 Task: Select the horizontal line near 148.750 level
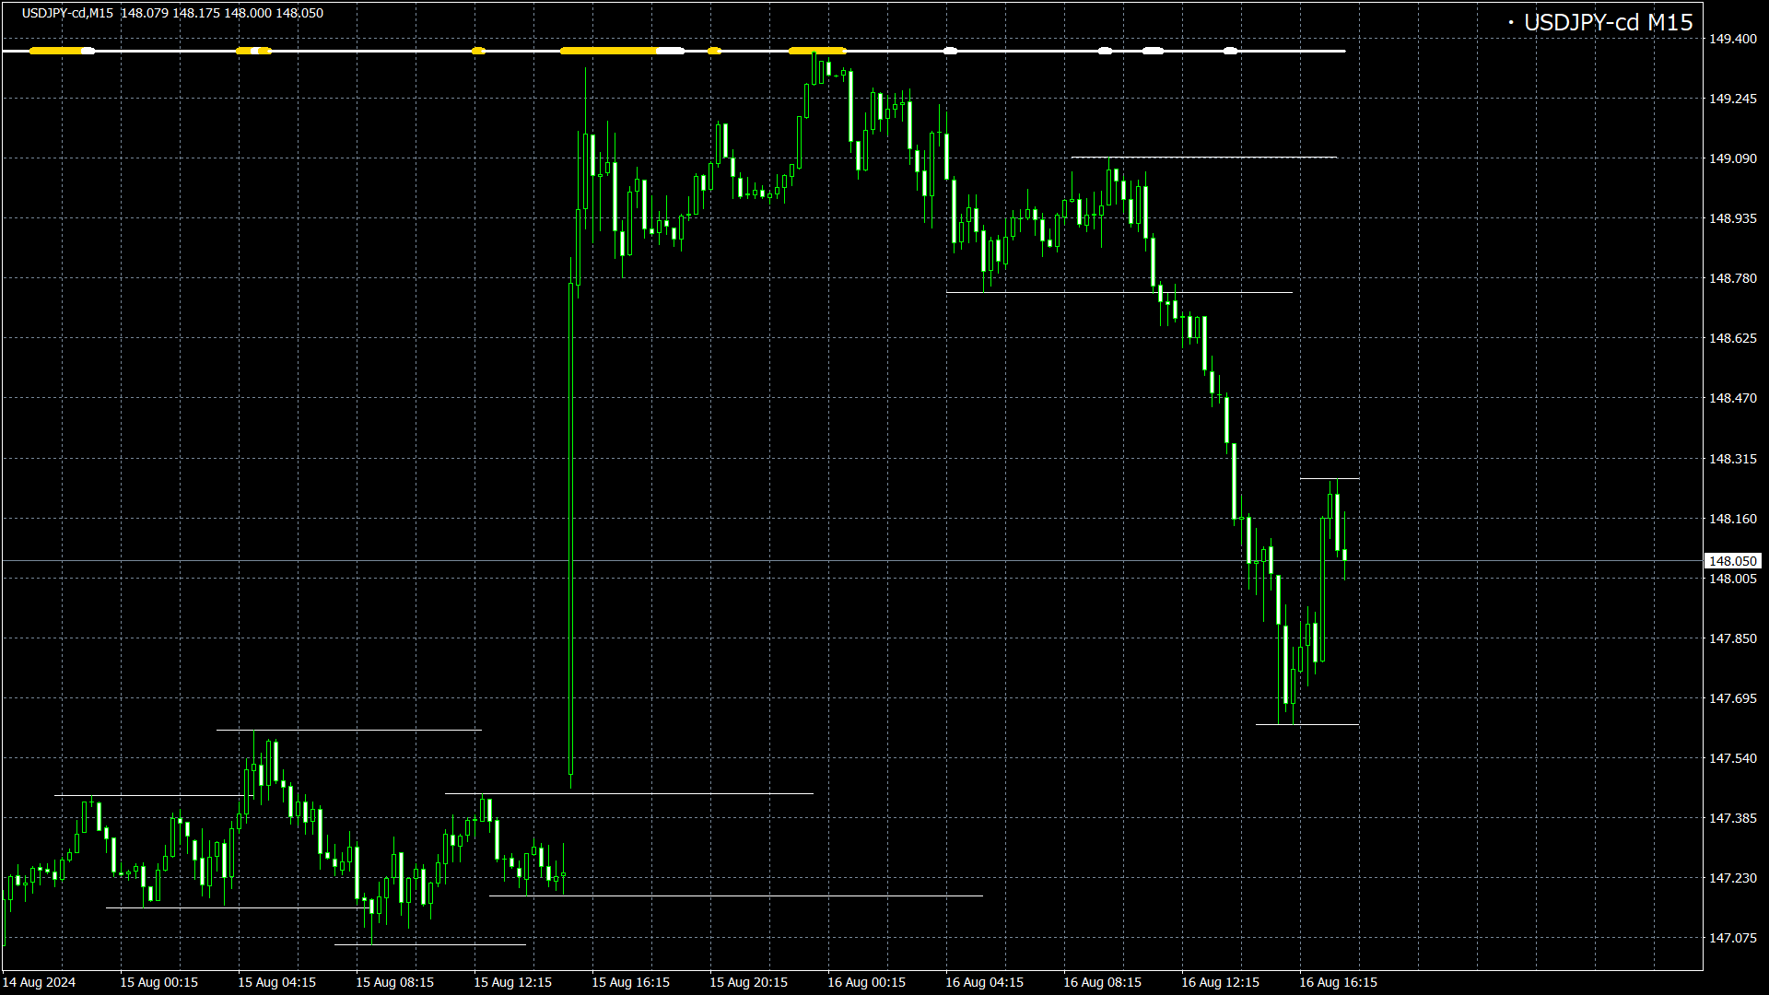[x=1060, y=292]
